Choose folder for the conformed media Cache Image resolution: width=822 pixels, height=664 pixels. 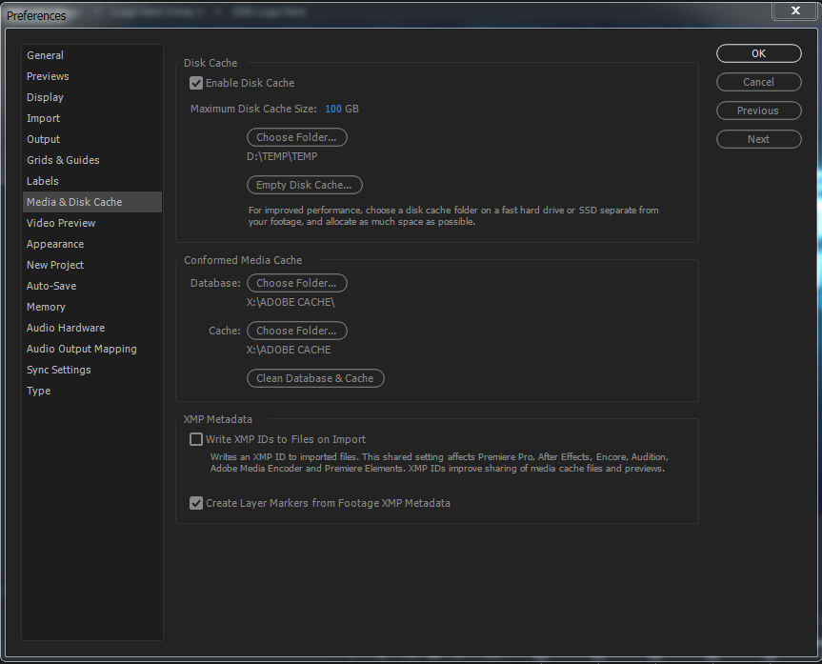click(x=297, y=331)
